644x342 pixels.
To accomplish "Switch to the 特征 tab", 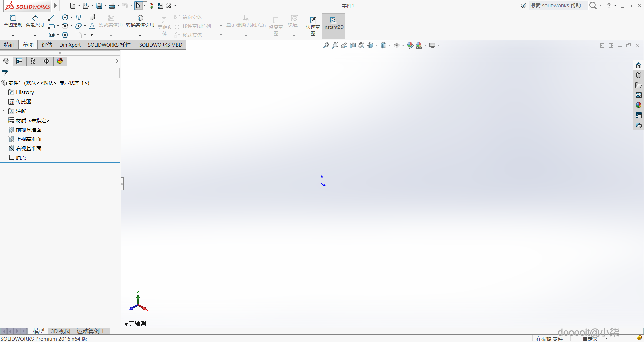I will pyautogui.click(x=9, y=45).
